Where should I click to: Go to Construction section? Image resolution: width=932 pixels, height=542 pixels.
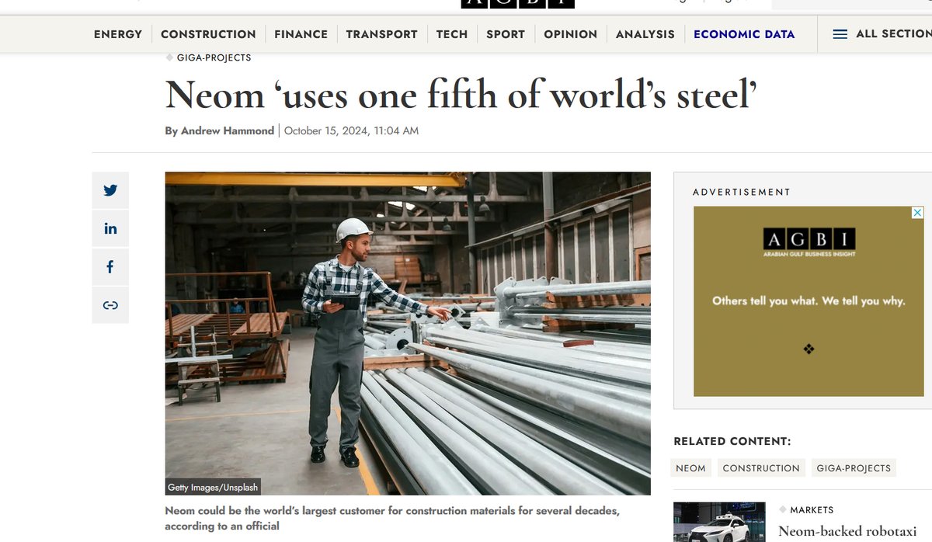208,34
